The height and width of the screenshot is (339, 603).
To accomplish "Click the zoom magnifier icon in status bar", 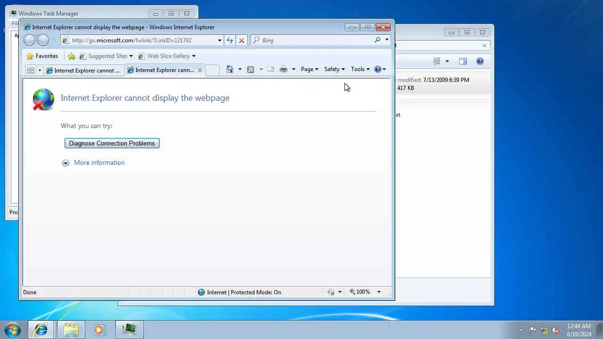I will click(x=352, y=292).
